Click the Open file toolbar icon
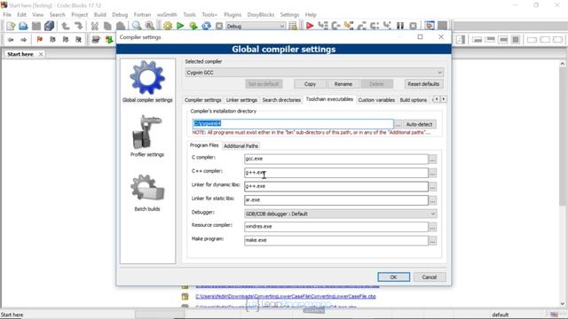Image resolution: width=568 pixels, height=319 pixels. pyautogui.click(x=23, y=26)
